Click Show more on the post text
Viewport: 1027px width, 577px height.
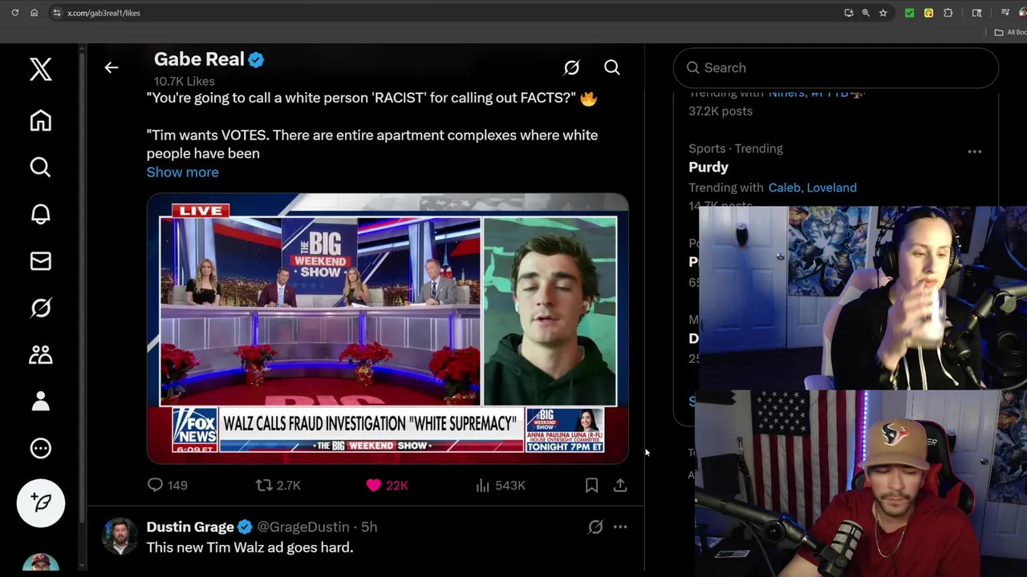click(182, 171)
